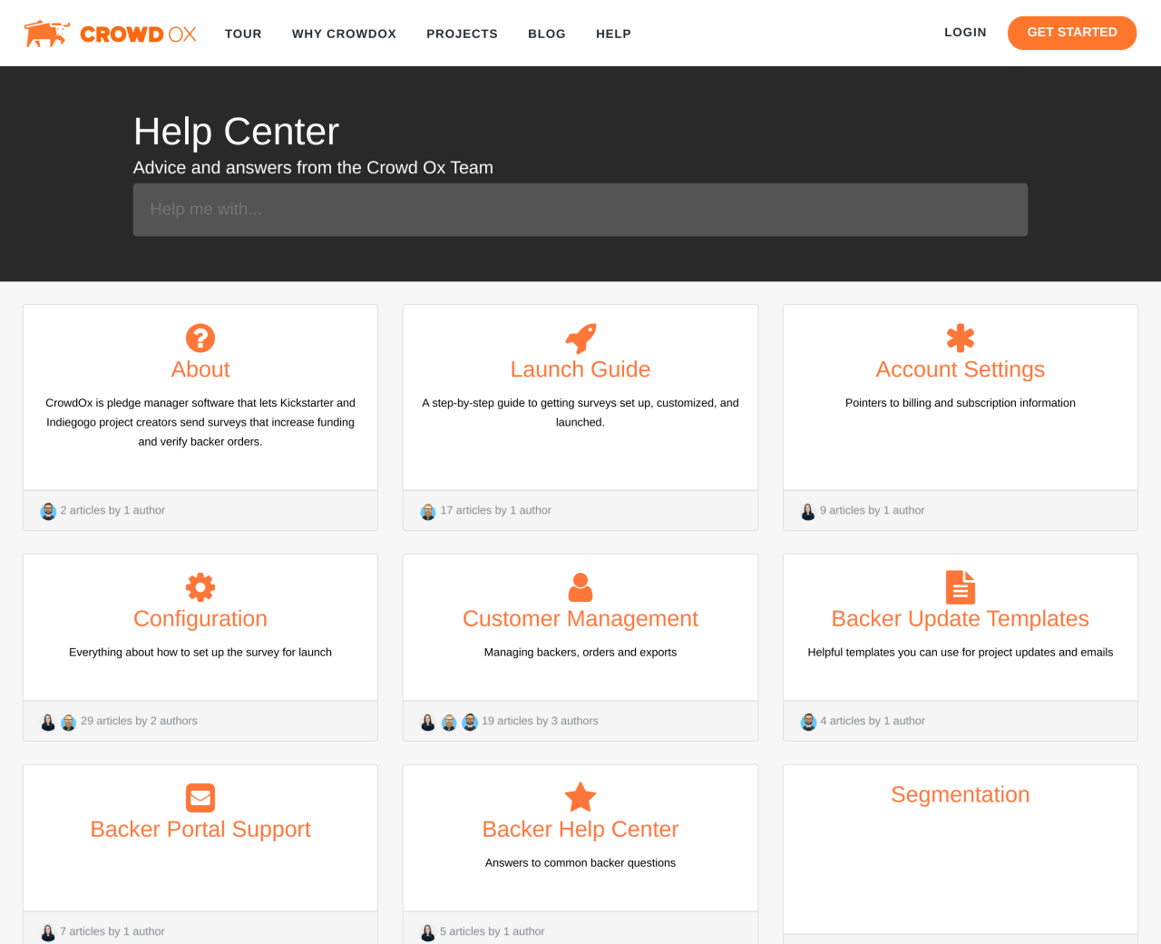Click author avatar beside 5 articles
1161x944 pixels.
[428, 933]
